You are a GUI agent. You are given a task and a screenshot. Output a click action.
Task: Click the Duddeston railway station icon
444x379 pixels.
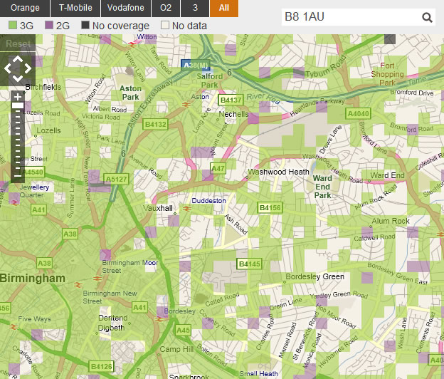pos(186,209)
